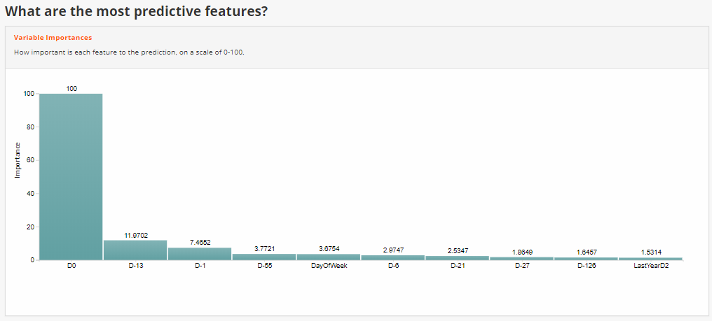This screenshot has width=712, height=321.
Task: Click the 7.4652 value label
Action: click(200, 242)
